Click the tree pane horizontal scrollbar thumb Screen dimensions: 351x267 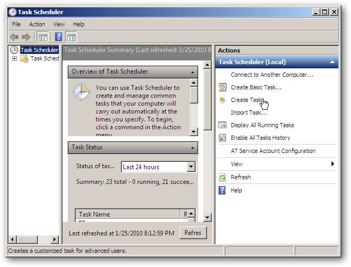pyautogui.click(x=27, y=240)
